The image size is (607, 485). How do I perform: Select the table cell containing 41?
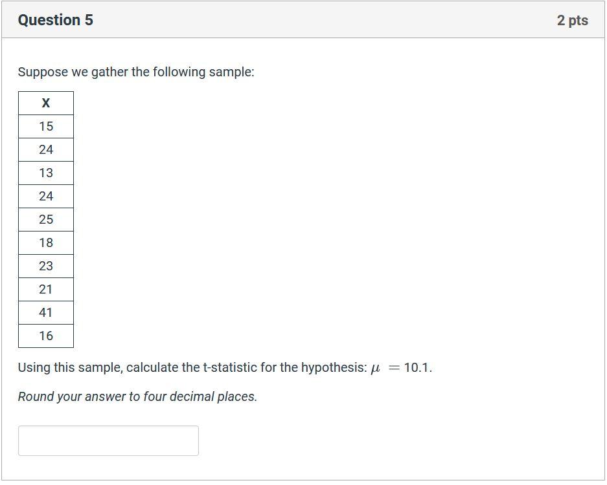pyautogui.click(x=46, y=312)
